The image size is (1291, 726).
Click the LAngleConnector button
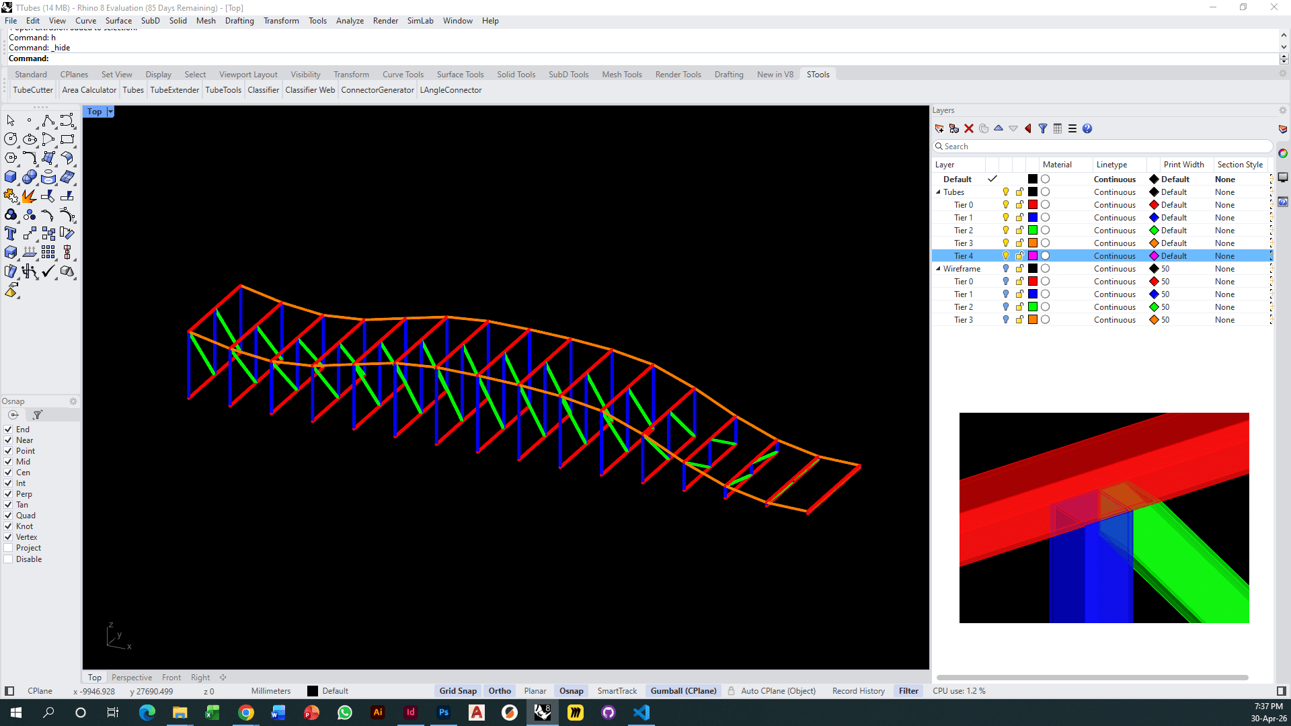(451, 90)
